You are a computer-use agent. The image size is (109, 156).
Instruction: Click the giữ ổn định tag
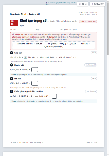click(x=91, y=91)
